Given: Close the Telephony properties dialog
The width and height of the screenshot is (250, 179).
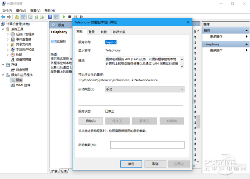Looking at the screenshot, I should [188, 22].
